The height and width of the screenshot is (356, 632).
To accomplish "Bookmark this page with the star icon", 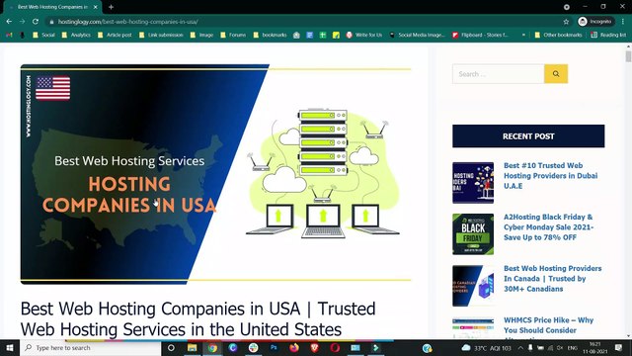I will (x=566, y=22).
